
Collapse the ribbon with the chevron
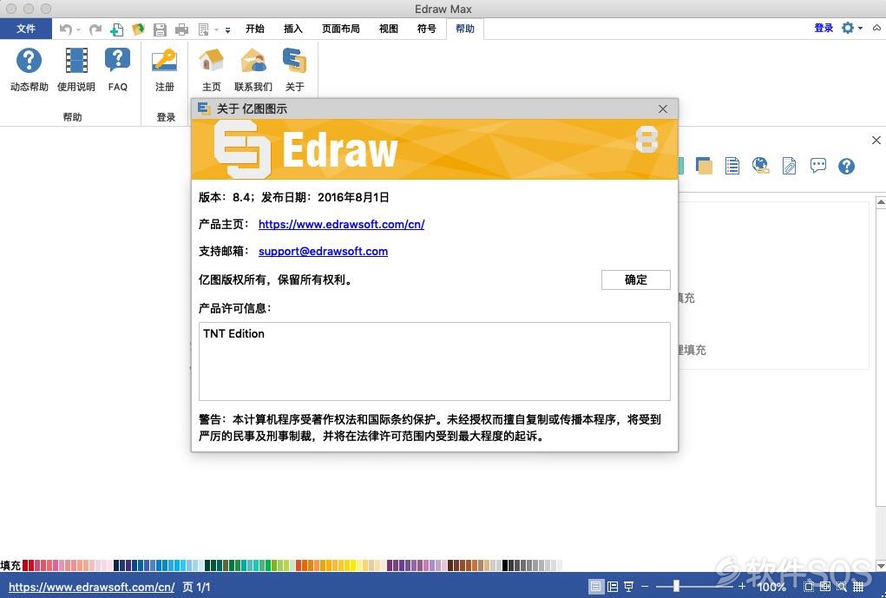[x=876, y=27]
